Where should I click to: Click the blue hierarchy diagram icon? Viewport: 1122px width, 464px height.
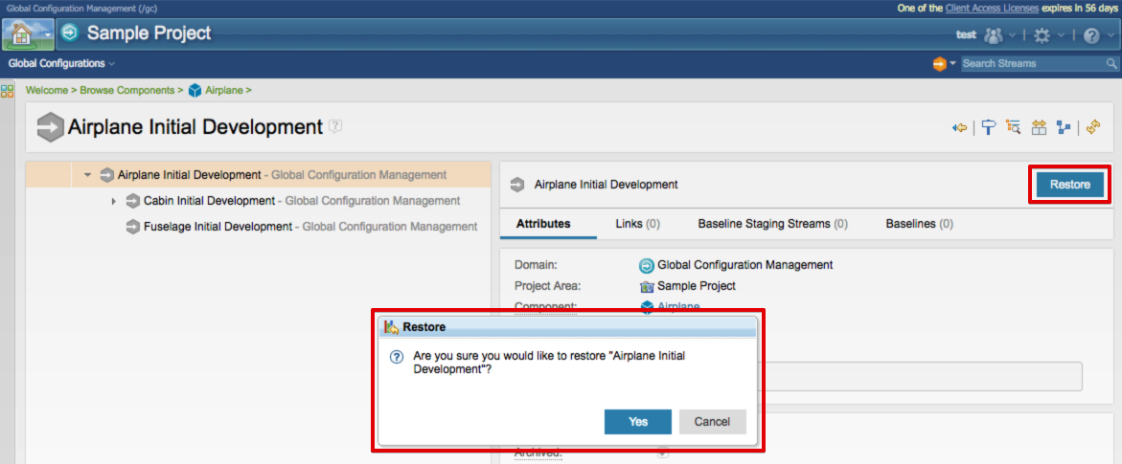click(1064, 127)
